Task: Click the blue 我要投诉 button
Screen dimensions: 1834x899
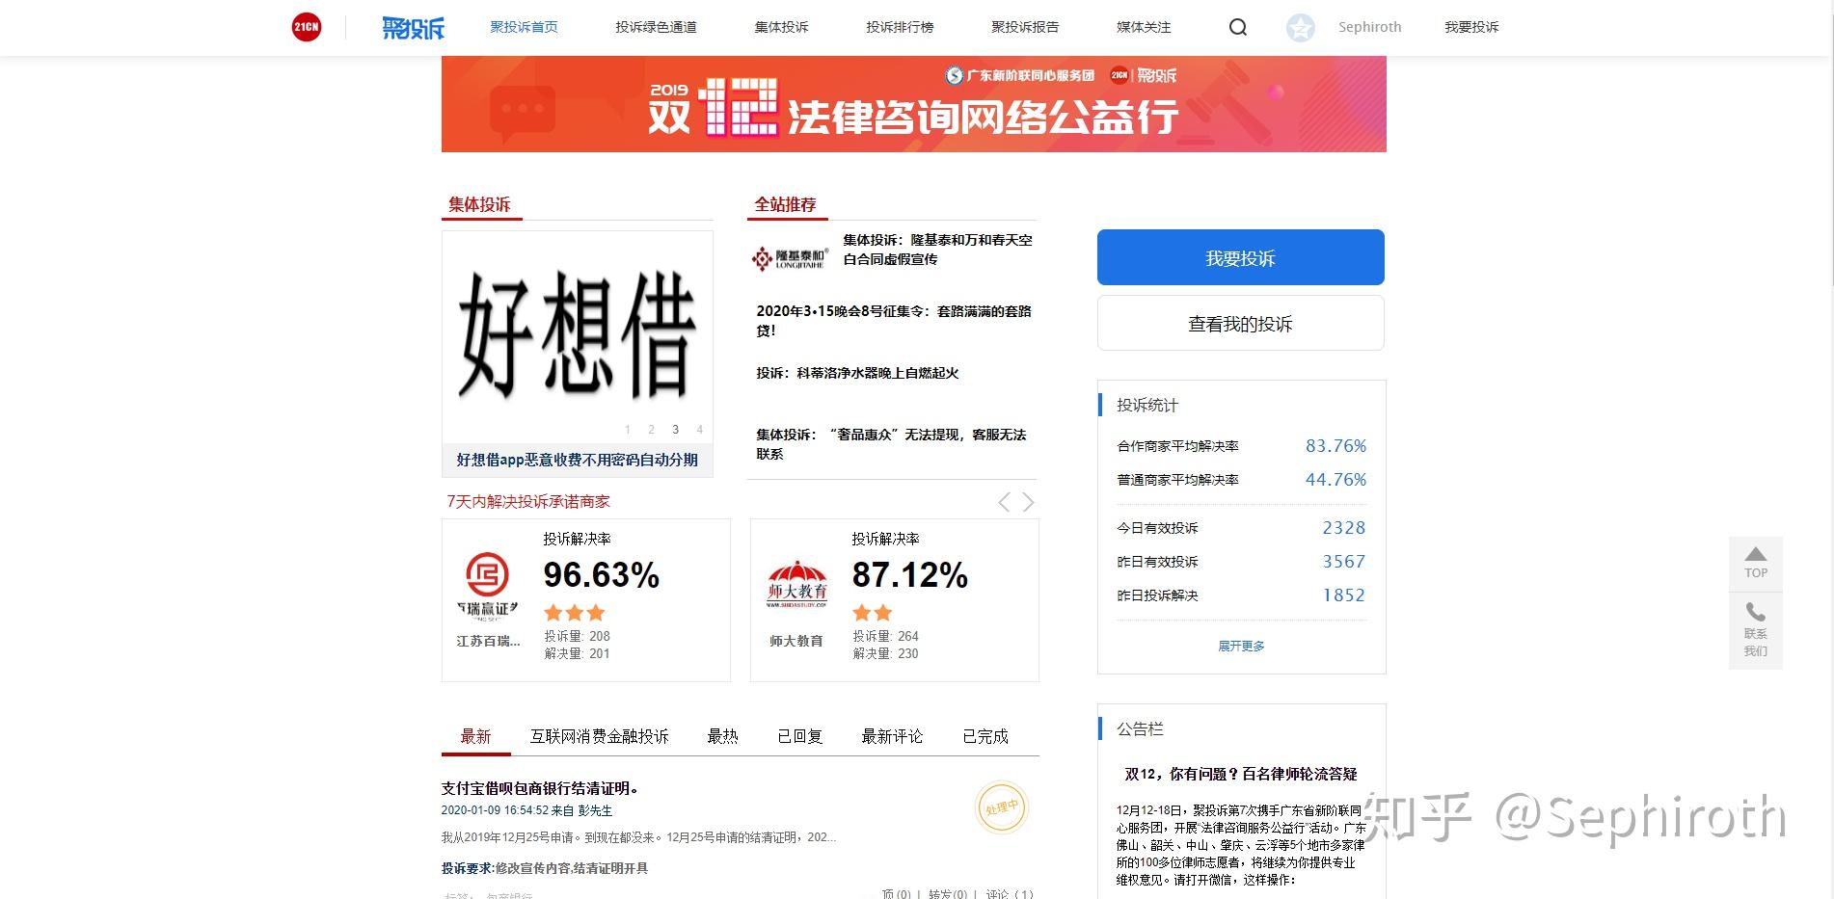Action: coord(1241,257)
